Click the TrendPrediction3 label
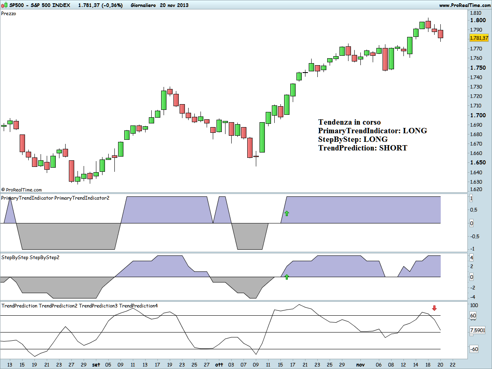492x369 pixels. (x=98, y=306)
